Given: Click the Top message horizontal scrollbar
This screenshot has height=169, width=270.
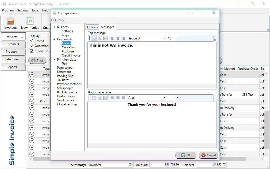Looking at the screenshot, I should (x=152, y=86).
